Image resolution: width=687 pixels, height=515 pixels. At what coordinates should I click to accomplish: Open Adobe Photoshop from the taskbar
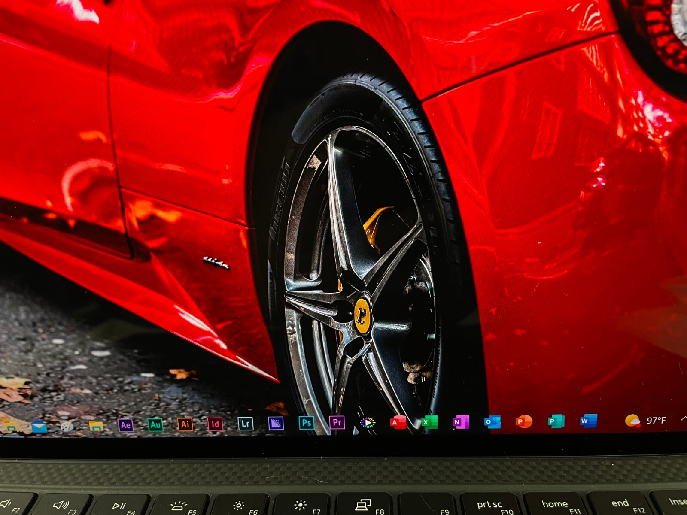click(306, 423)
